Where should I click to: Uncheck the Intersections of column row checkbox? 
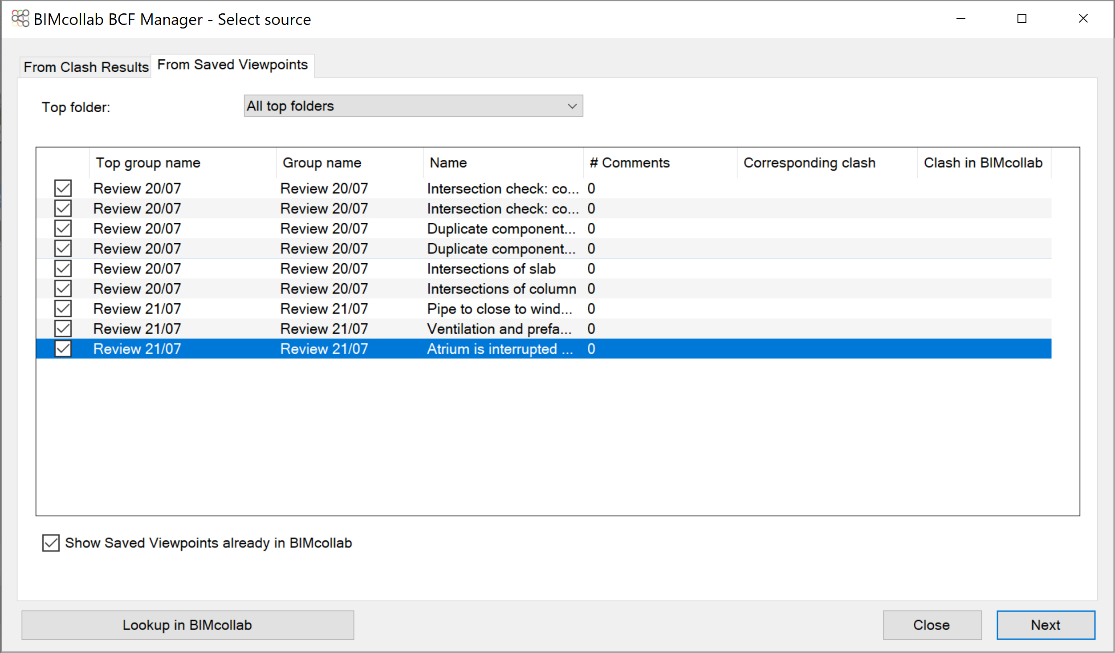[63, 289]
